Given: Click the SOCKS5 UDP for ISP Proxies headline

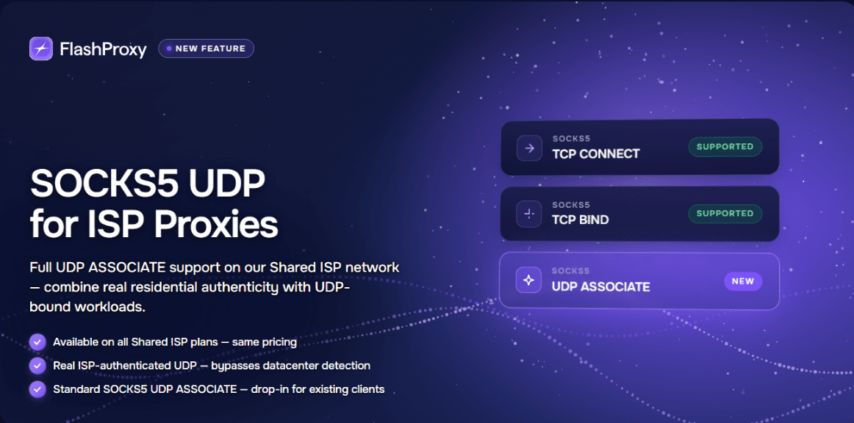Looking at the screenshot, I should click(154, 205).
